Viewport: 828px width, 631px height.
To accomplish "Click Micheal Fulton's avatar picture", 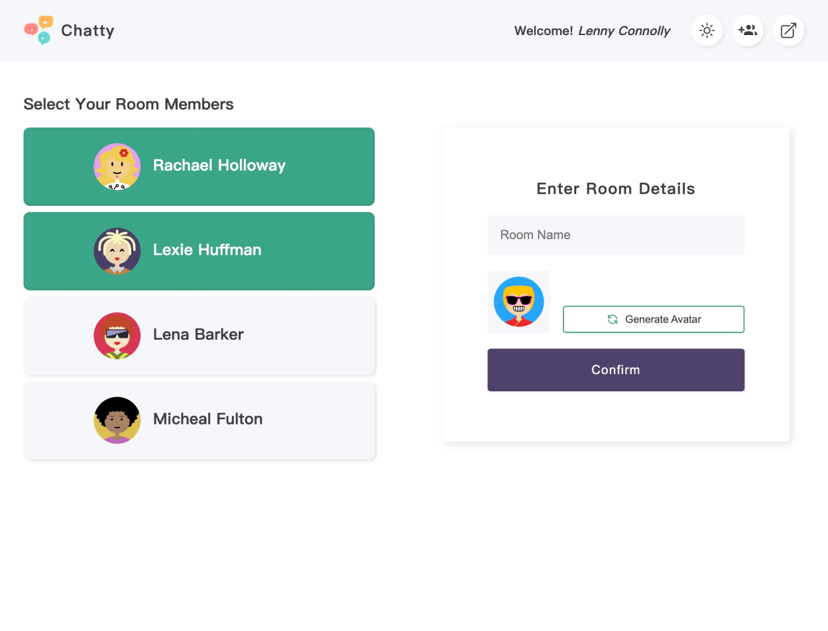I will 117,420.
